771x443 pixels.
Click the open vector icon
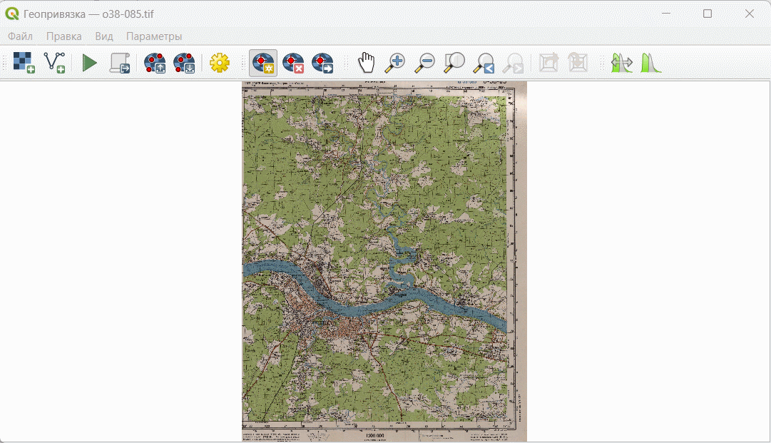pos(54,63)
